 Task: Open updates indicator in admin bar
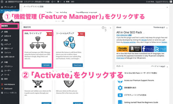click(53, 2)
